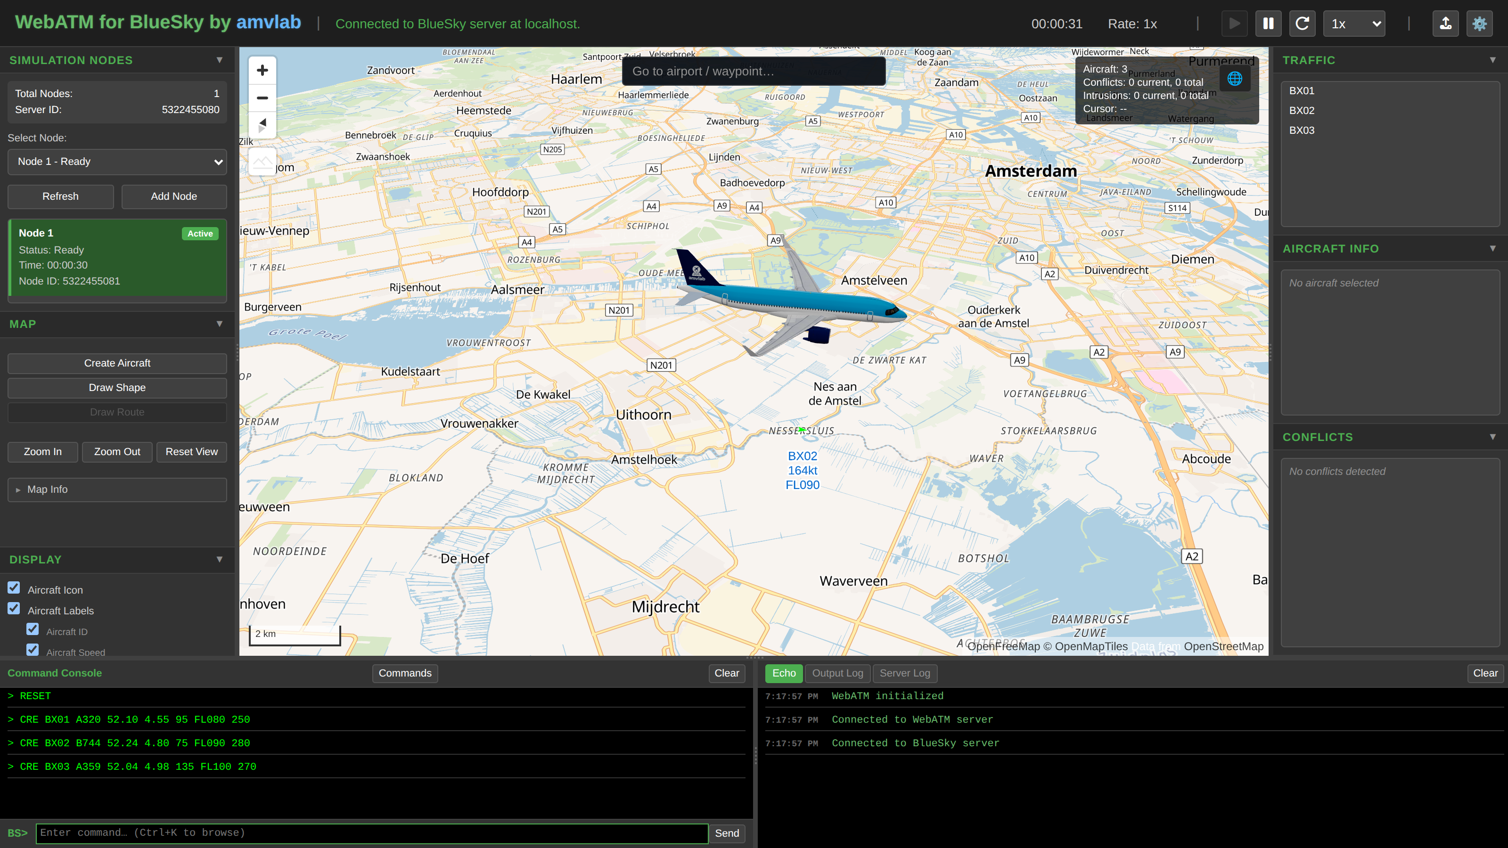Viewport: 1508px width, 848px height.
Task: Click the map zoom-in plus icon
Action: [x=262, y=70]
